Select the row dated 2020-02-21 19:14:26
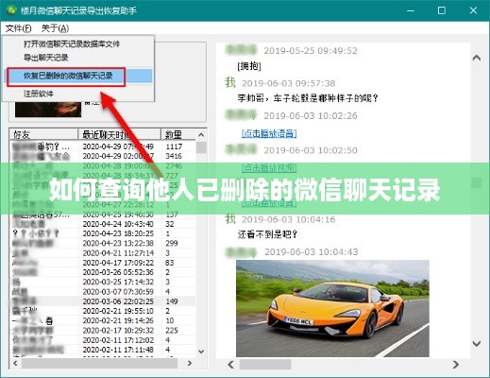Screen dimensions: 490x378 103,320
